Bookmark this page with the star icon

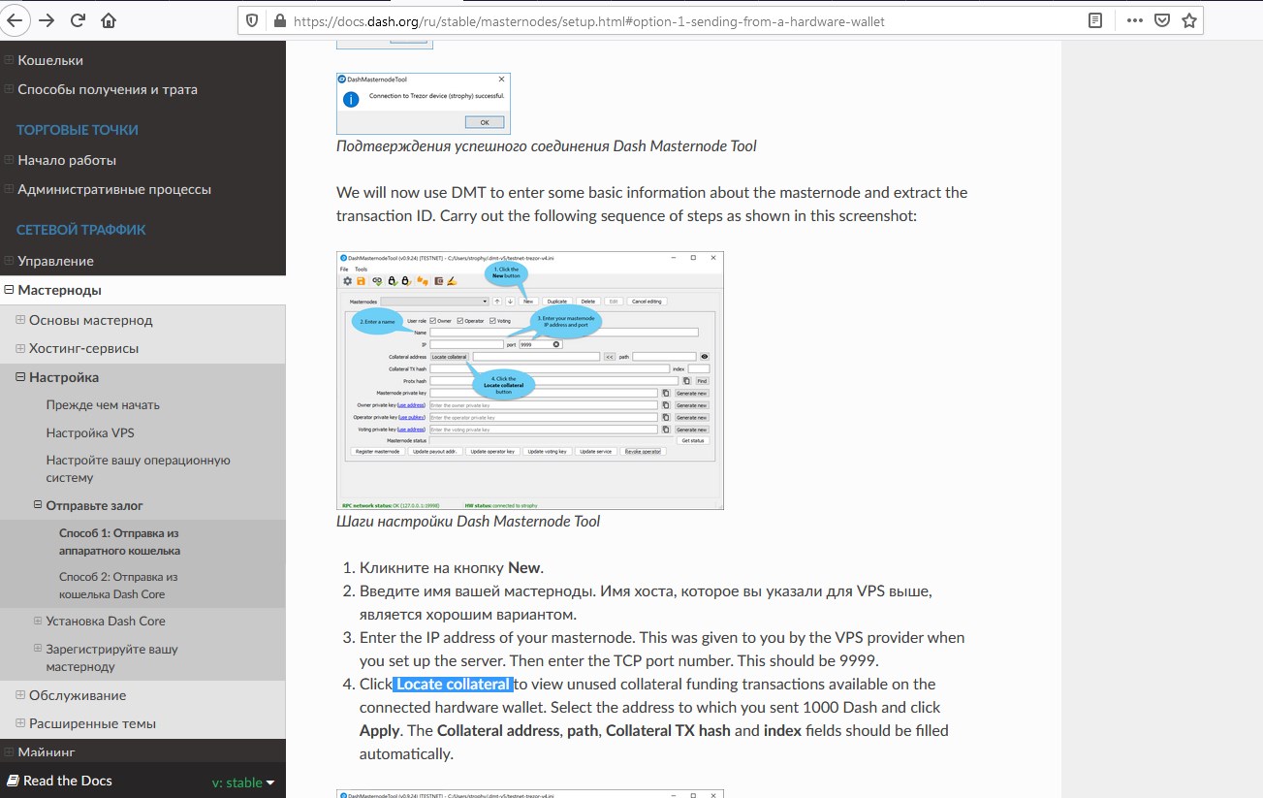pyautogui.click(x=1189, y=20)
